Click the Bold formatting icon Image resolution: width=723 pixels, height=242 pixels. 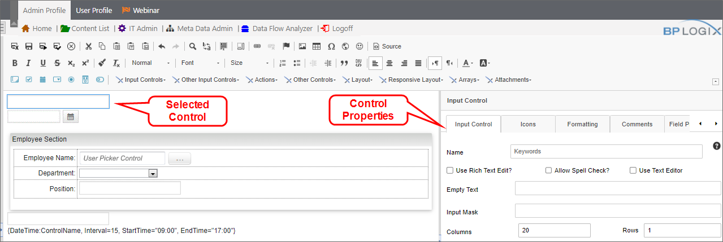point(15,63)
